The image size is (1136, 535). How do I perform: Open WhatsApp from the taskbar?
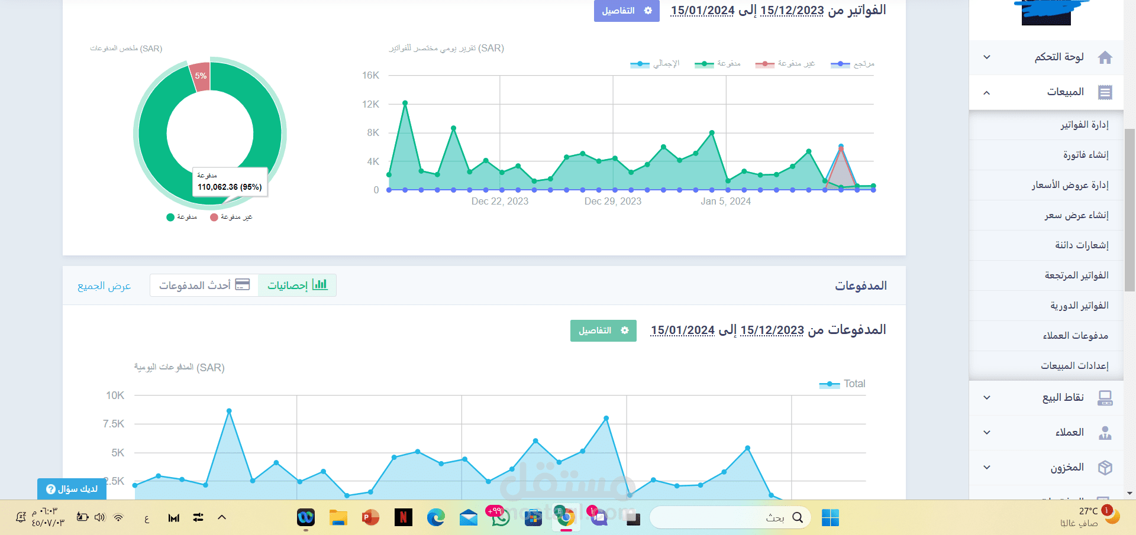(x=500, y=518)
